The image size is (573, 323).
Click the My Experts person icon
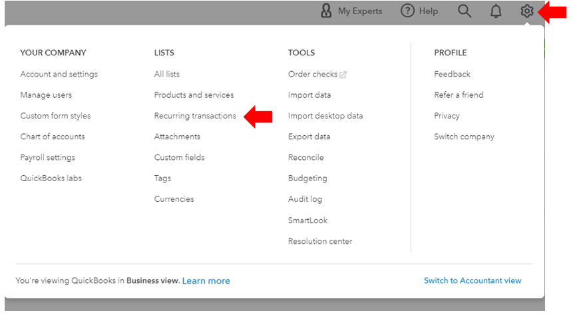point(326,11)
